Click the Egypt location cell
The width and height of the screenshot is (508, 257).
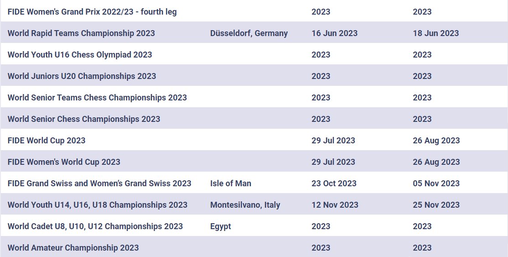pos(220,226)
